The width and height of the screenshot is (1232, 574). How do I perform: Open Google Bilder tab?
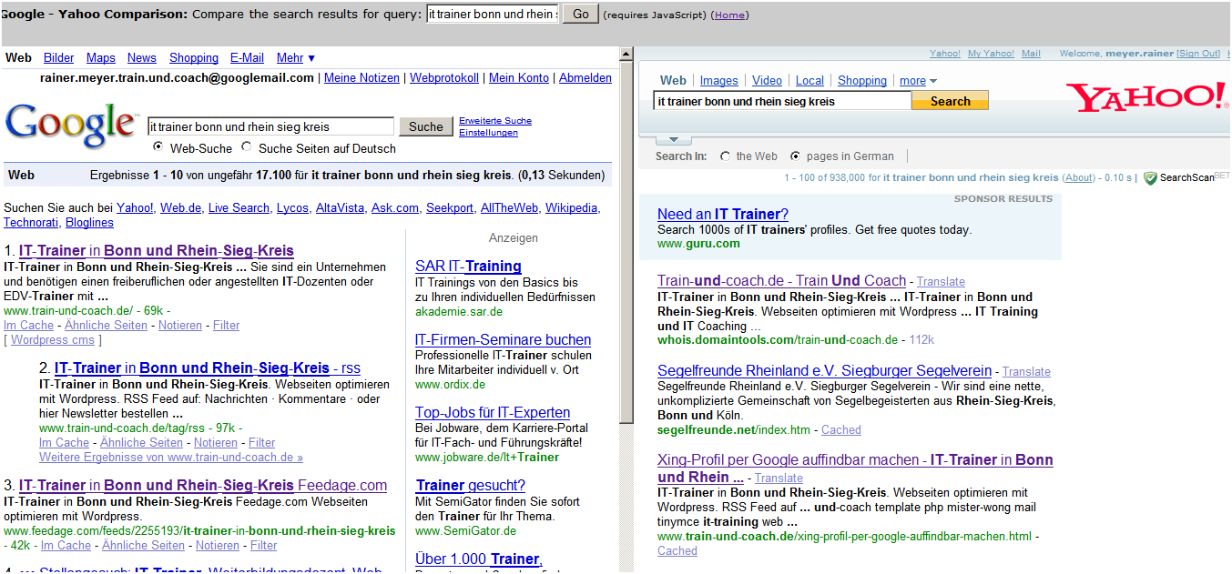click(59, 58)
